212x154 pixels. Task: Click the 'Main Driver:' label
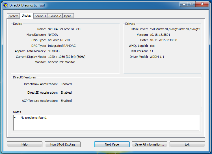pyautogui.click(x=140, y=29)
